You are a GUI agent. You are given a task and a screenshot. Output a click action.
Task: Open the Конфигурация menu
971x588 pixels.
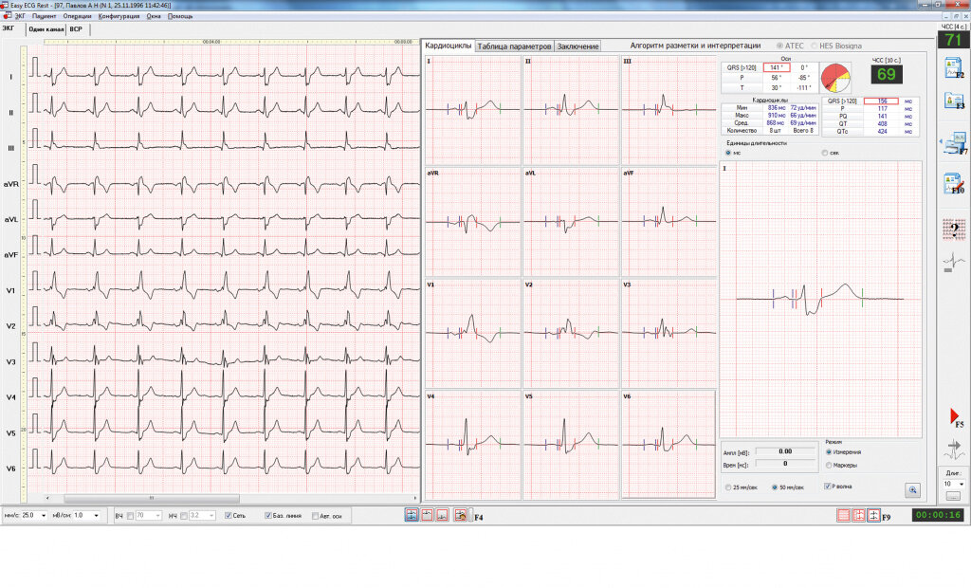[119, 16]
